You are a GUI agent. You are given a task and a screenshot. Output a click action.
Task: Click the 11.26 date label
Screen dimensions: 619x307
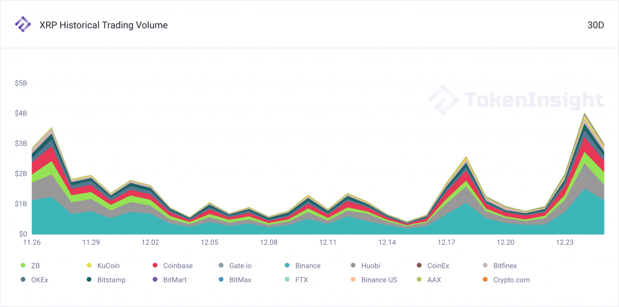point(32,242)
